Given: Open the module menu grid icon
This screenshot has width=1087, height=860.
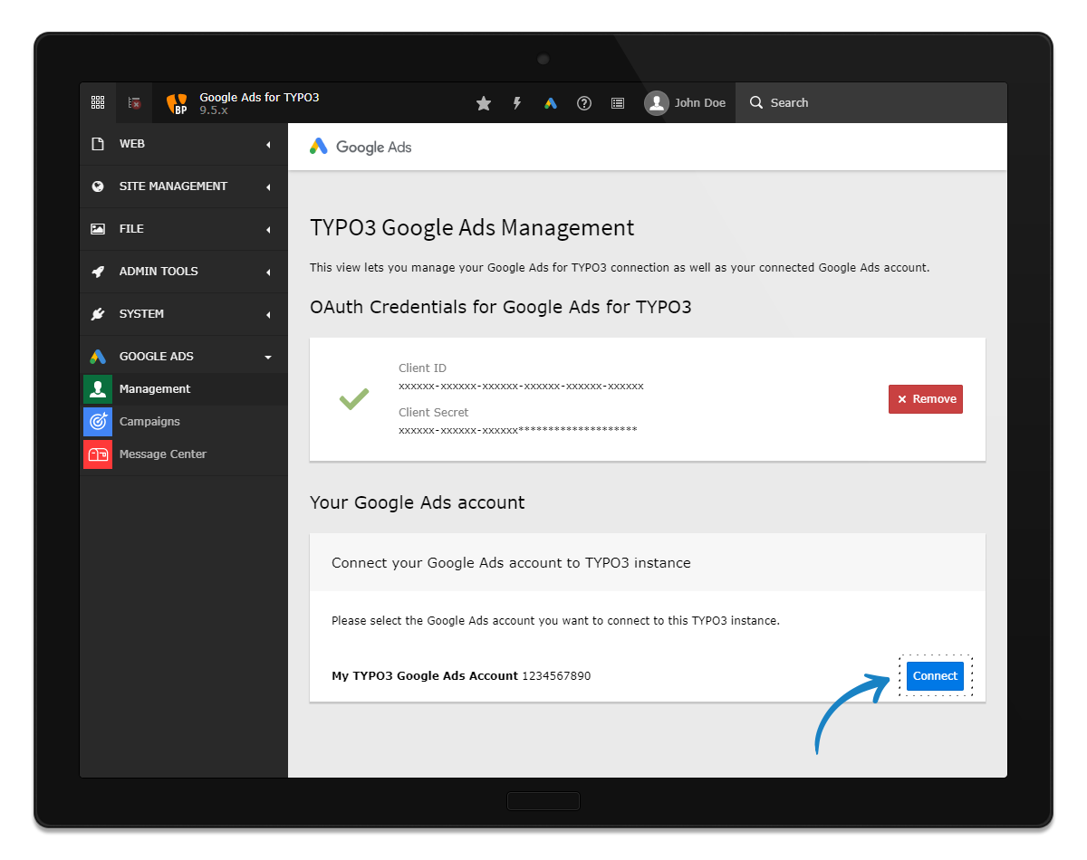Looking at the screenshot, I should [98, 103].
